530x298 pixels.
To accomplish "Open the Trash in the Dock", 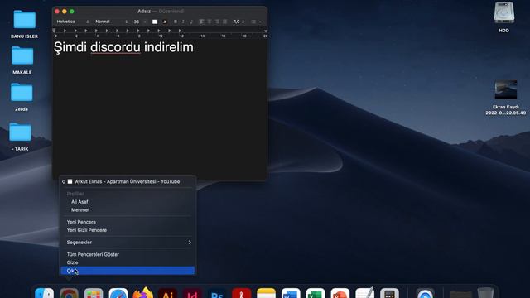I will point(486,292).
